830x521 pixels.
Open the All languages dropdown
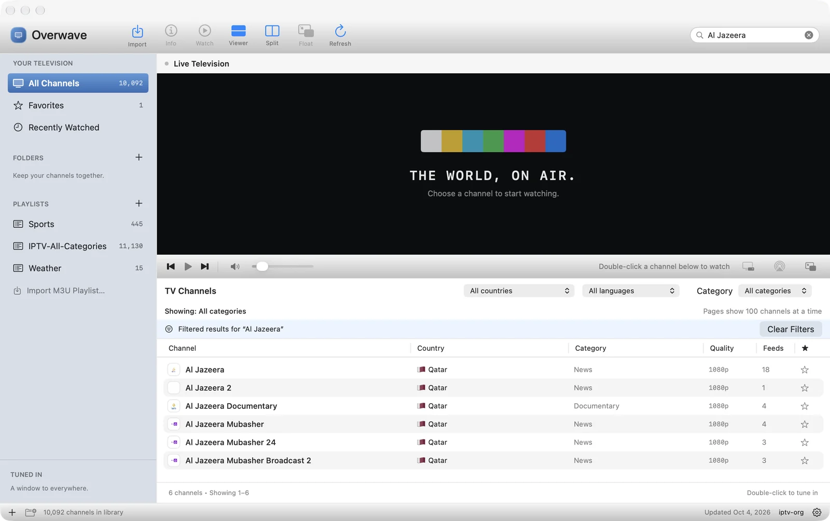(x=630, y=291)
